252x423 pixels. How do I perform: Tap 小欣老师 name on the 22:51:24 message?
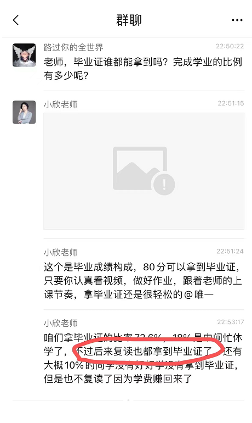[x=61, y=253]
